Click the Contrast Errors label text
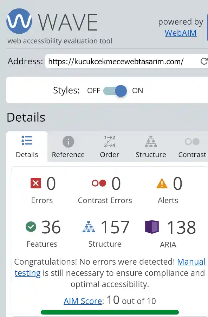This screenshot has width=208, height=317. point(105,201)
